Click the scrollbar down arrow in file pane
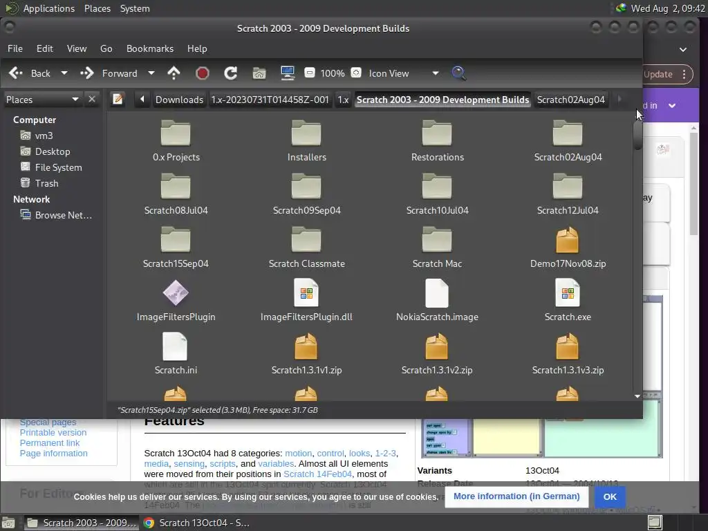Screen dimensions: 708x531 pyautogui.click(x=637, y=396)
